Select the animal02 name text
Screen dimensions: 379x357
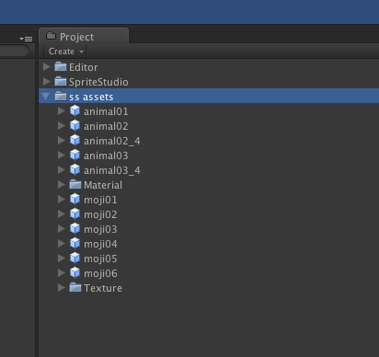tap(106, 126)
